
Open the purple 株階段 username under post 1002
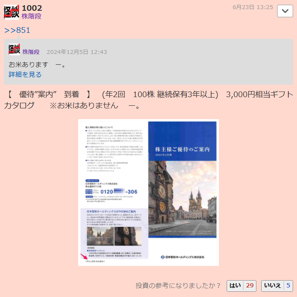[x=32, y=16]
